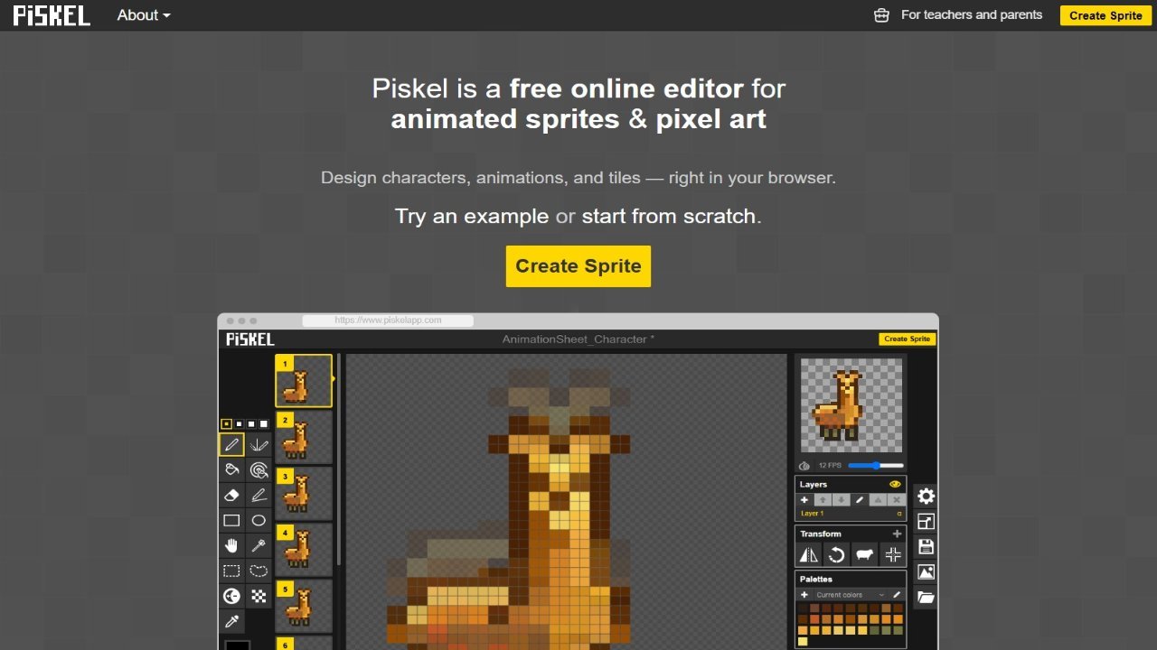Select frame 4 thumbnail
Screen dimensions: 1157x650
coord(304,550)
